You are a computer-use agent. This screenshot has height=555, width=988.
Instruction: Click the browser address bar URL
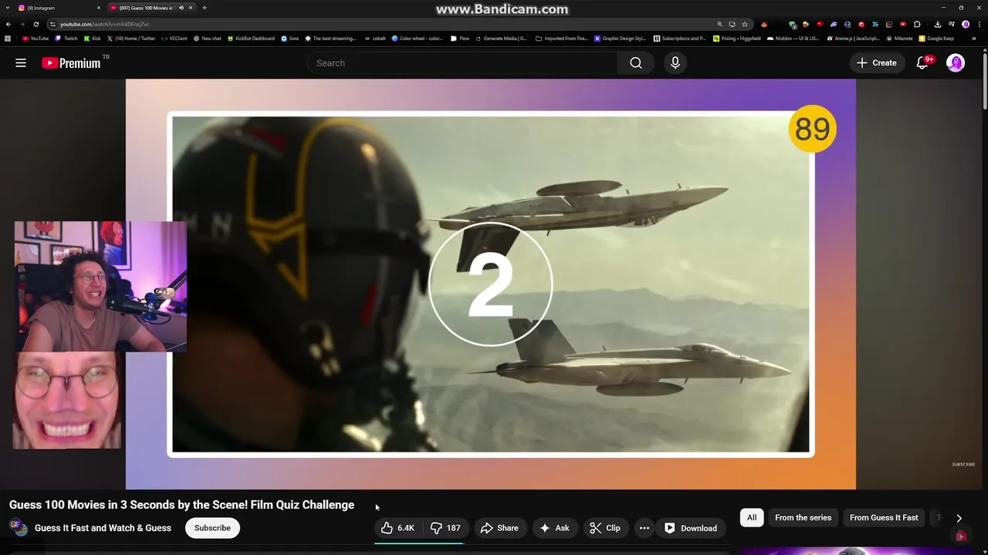(105, 24)
